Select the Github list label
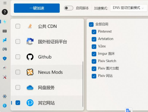 point(45,57)
